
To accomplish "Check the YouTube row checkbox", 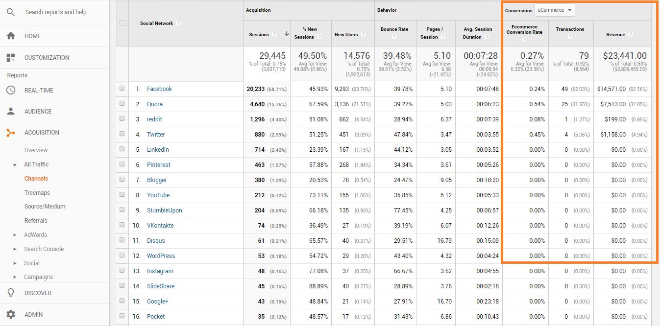I will click(122, 195).
